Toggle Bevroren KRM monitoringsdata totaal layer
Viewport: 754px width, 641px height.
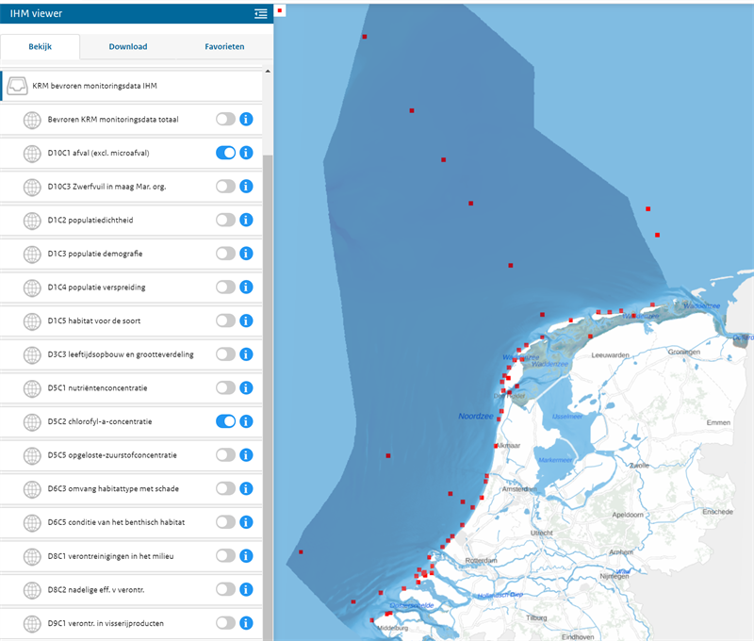pos(225,120)
